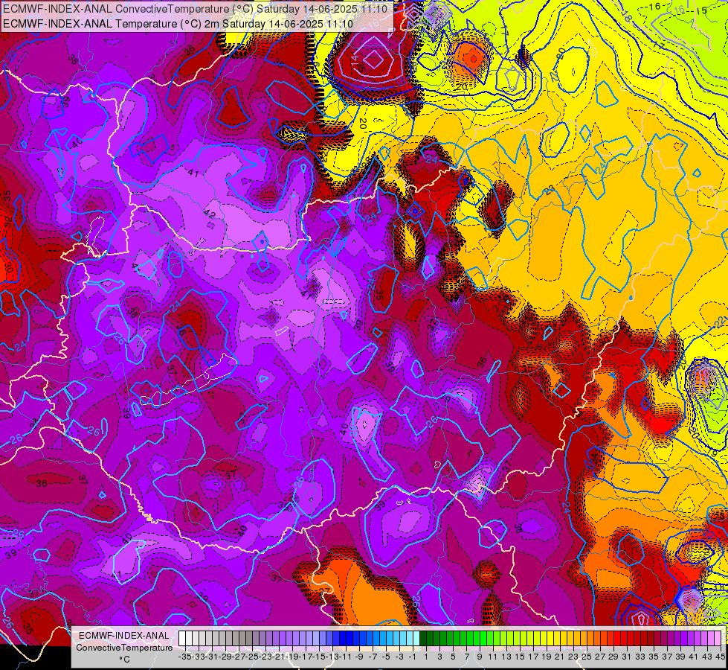Viewport: 728px width, 670px height.
Task: Pick the deep blue swatch above legend value -11
Action: coord(344,638)
